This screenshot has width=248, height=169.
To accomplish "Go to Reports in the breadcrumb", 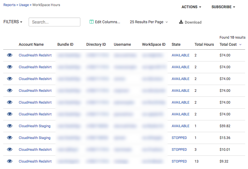I will (x=10, y=5).
